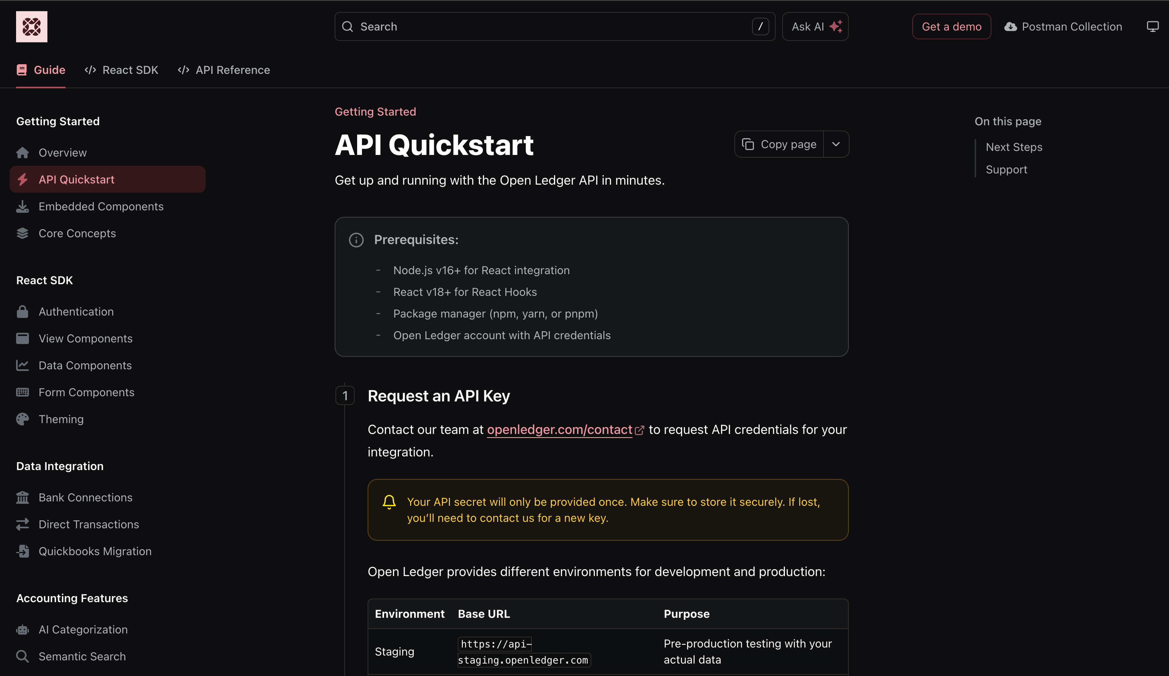Viewport: 1169px width, 676px height.
Task: Open View Components page
Action: (108, 338)
